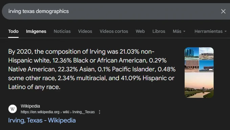Screen dimensions: 230x130
Task: Switch to the Imágenes tab
Action: point(36,31)
